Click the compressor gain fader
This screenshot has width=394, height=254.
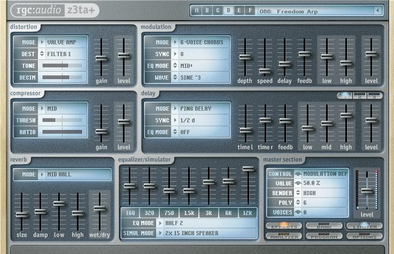tap(101, 132)
